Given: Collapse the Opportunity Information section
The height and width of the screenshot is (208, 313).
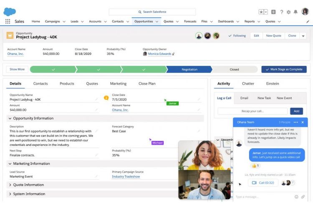Looking at the screenshot, I should (10, 119).
